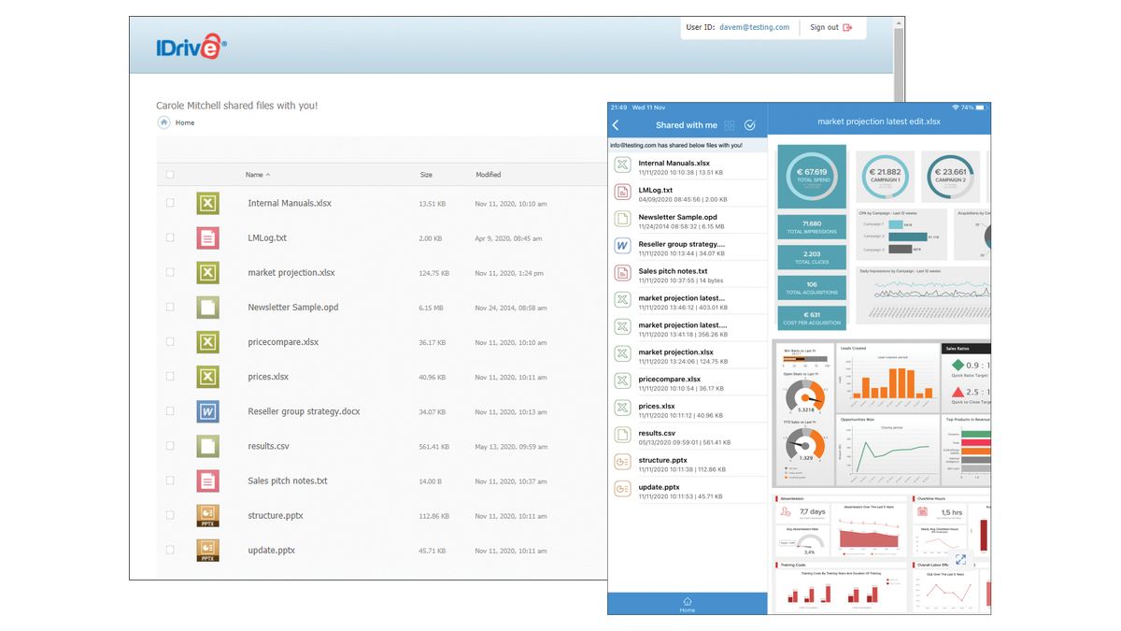Open the Home icon on the web page

[x=164, y=122]
